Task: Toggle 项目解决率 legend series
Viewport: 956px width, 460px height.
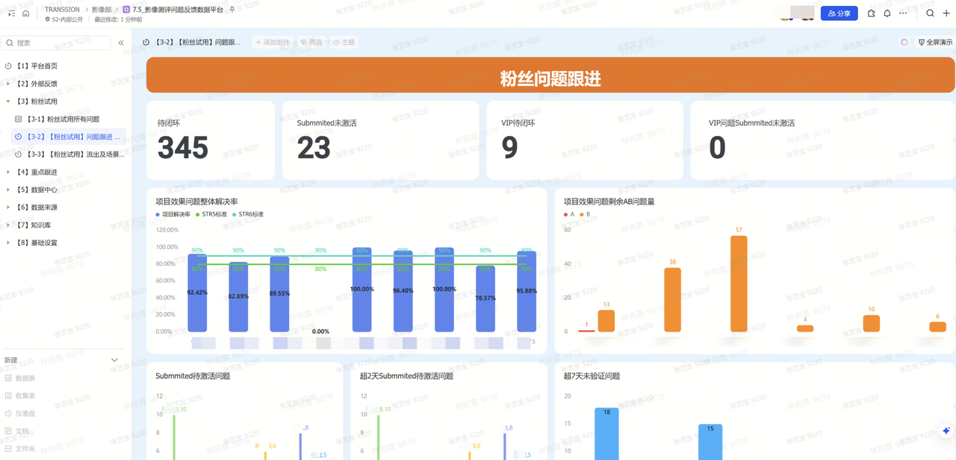Action: pyautogui.click(x=173, y=214)
